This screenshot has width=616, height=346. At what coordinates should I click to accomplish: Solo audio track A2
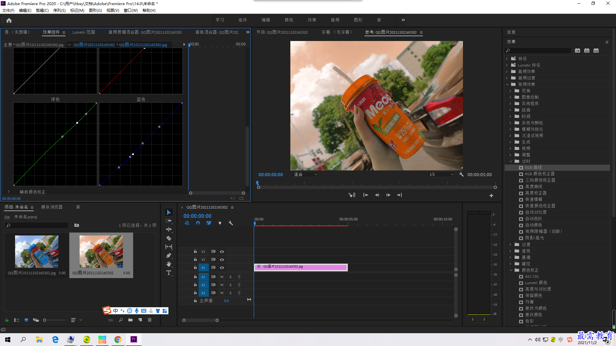click(230, 285)
